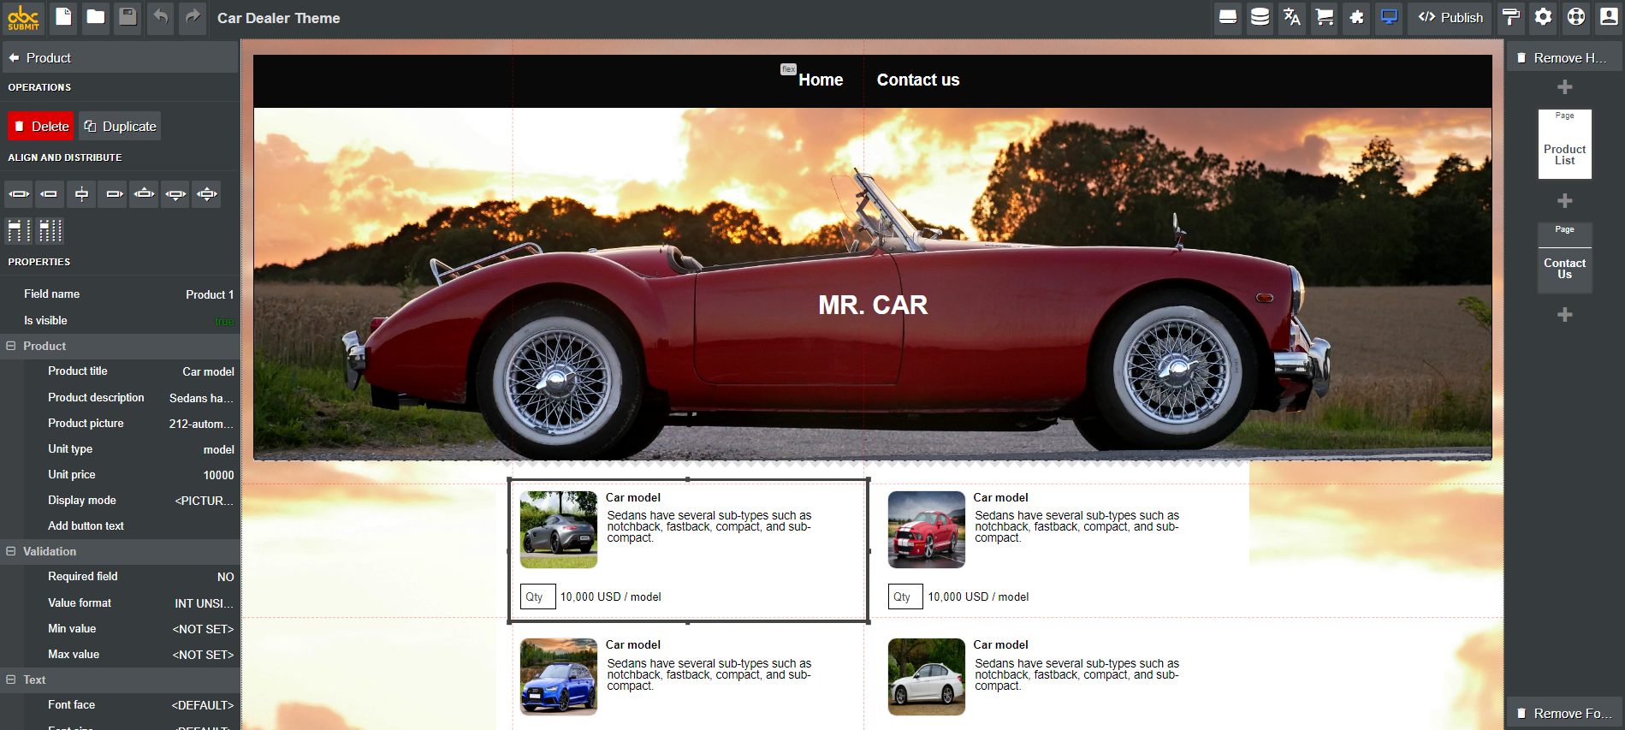
Task: Go back using the Product arrow header
Action: tap(120, 57)
